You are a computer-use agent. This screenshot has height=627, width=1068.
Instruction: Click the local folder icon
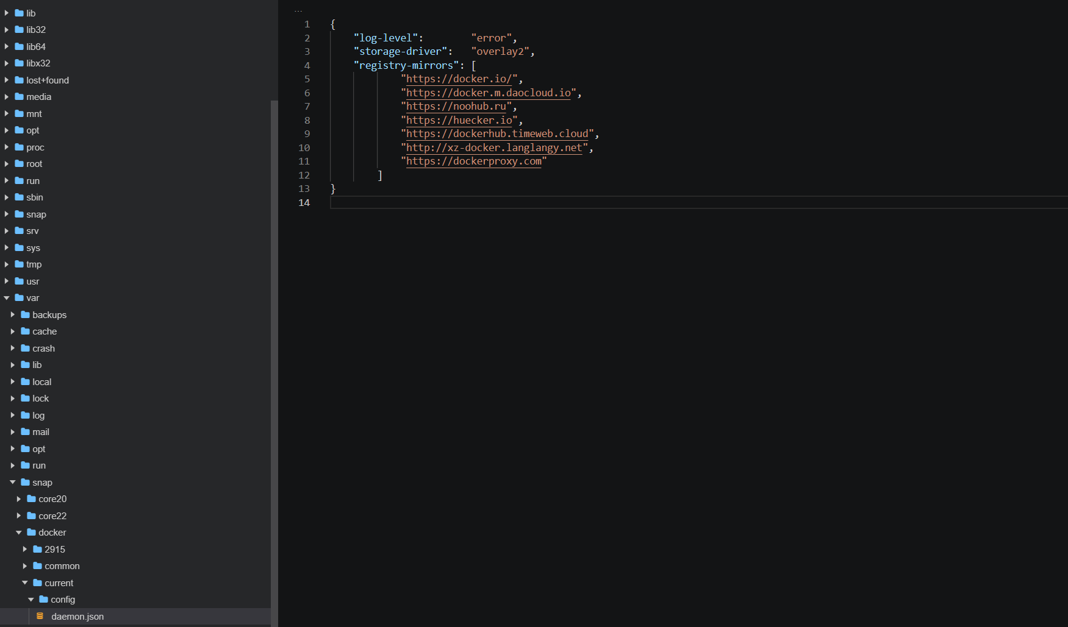click(x=25, y=381)
